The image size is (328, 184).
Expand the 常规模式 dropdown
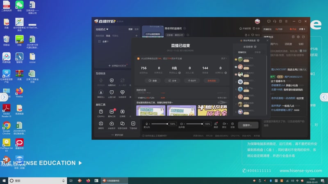(102, 29)
